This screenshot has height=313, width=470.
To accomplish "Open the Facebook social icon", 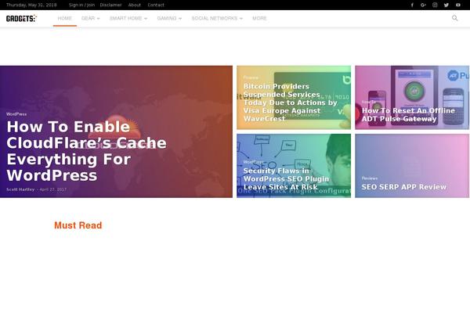I will tap(412, 5).
